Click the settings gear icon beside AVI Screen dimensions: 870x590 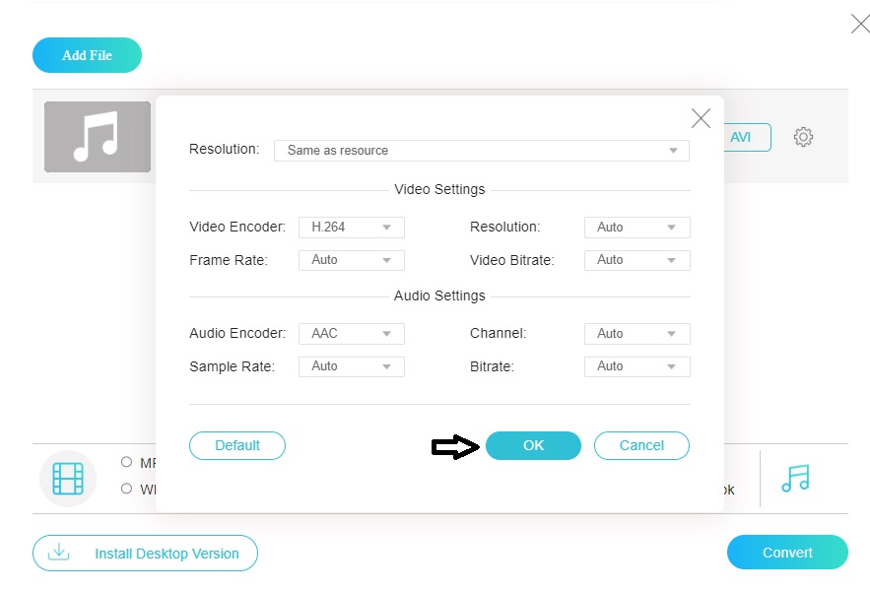pos(803,137)
